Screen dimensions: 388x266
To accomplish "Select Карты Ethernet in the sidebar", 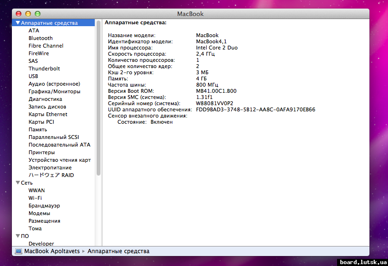I will (48, 114).
